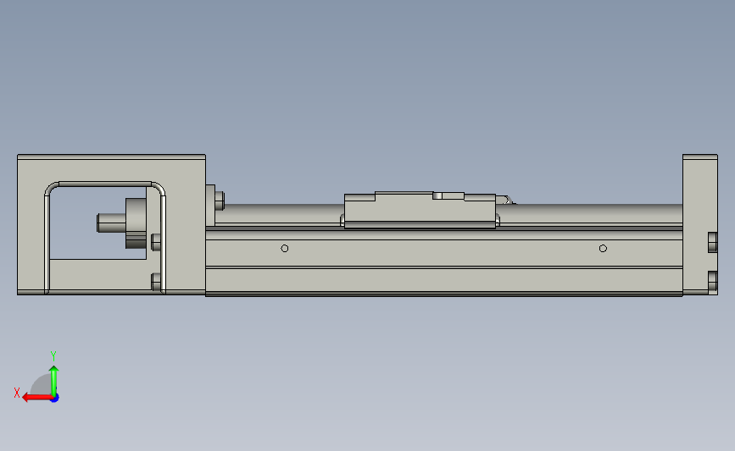Screen dimensions: 735x451
Task: Select the coupling flange next to the motor shaft
Action: [136, 223]
